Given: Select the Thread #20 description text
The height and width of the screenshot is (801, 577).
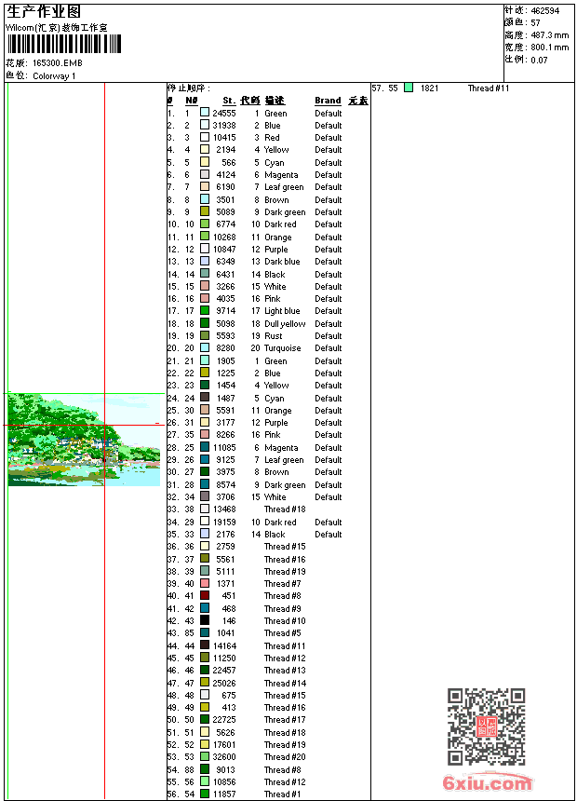Looking at the screenshot, I should [285, 756].
